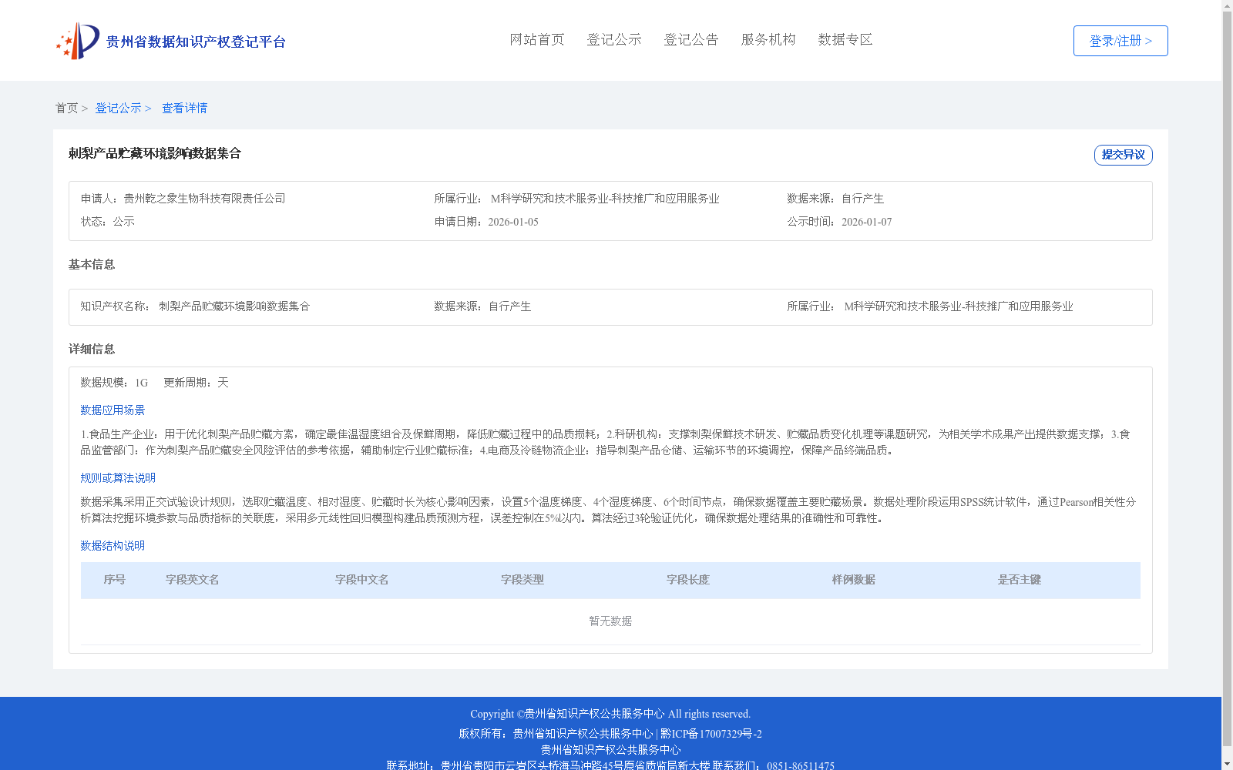Click status value 公示

[x=124, y=222]
